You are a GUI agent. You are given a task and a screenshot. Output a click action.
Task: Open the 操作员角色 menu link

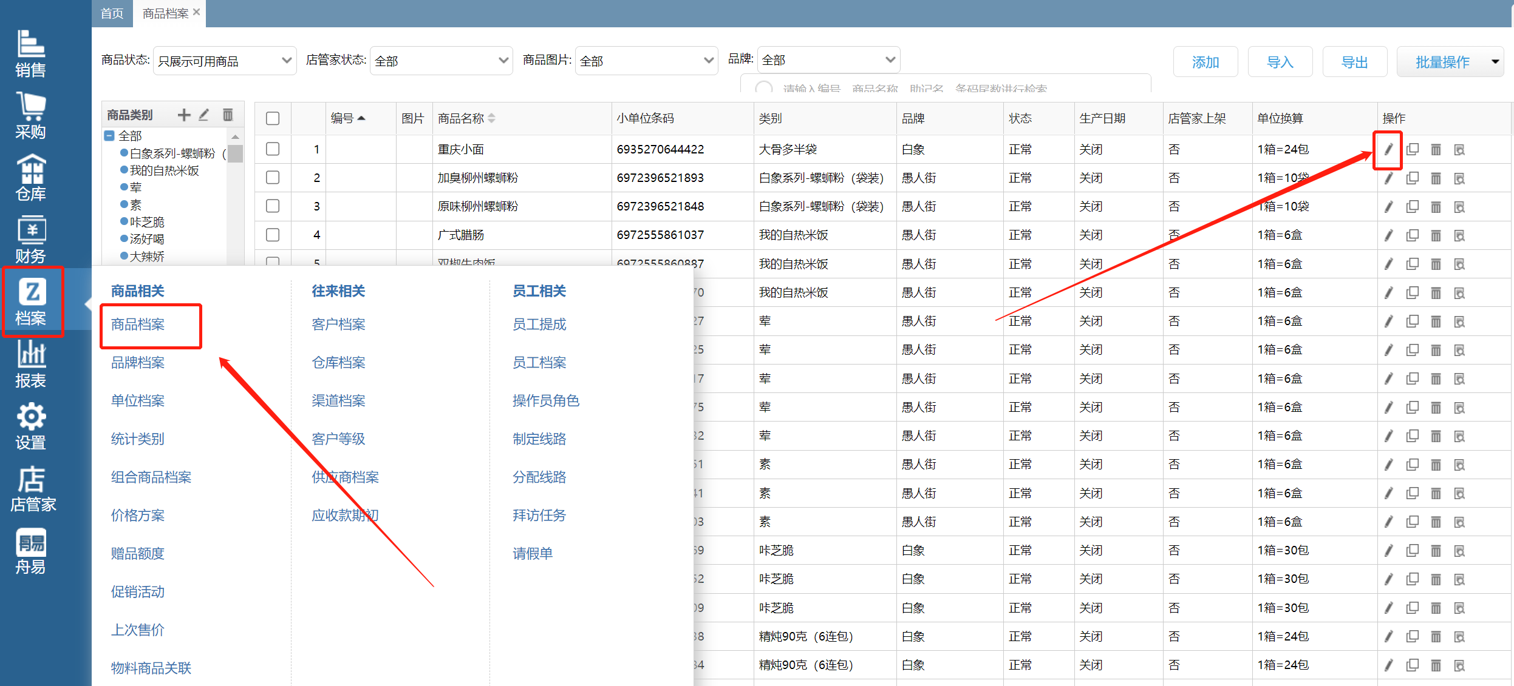click(546, 401)
